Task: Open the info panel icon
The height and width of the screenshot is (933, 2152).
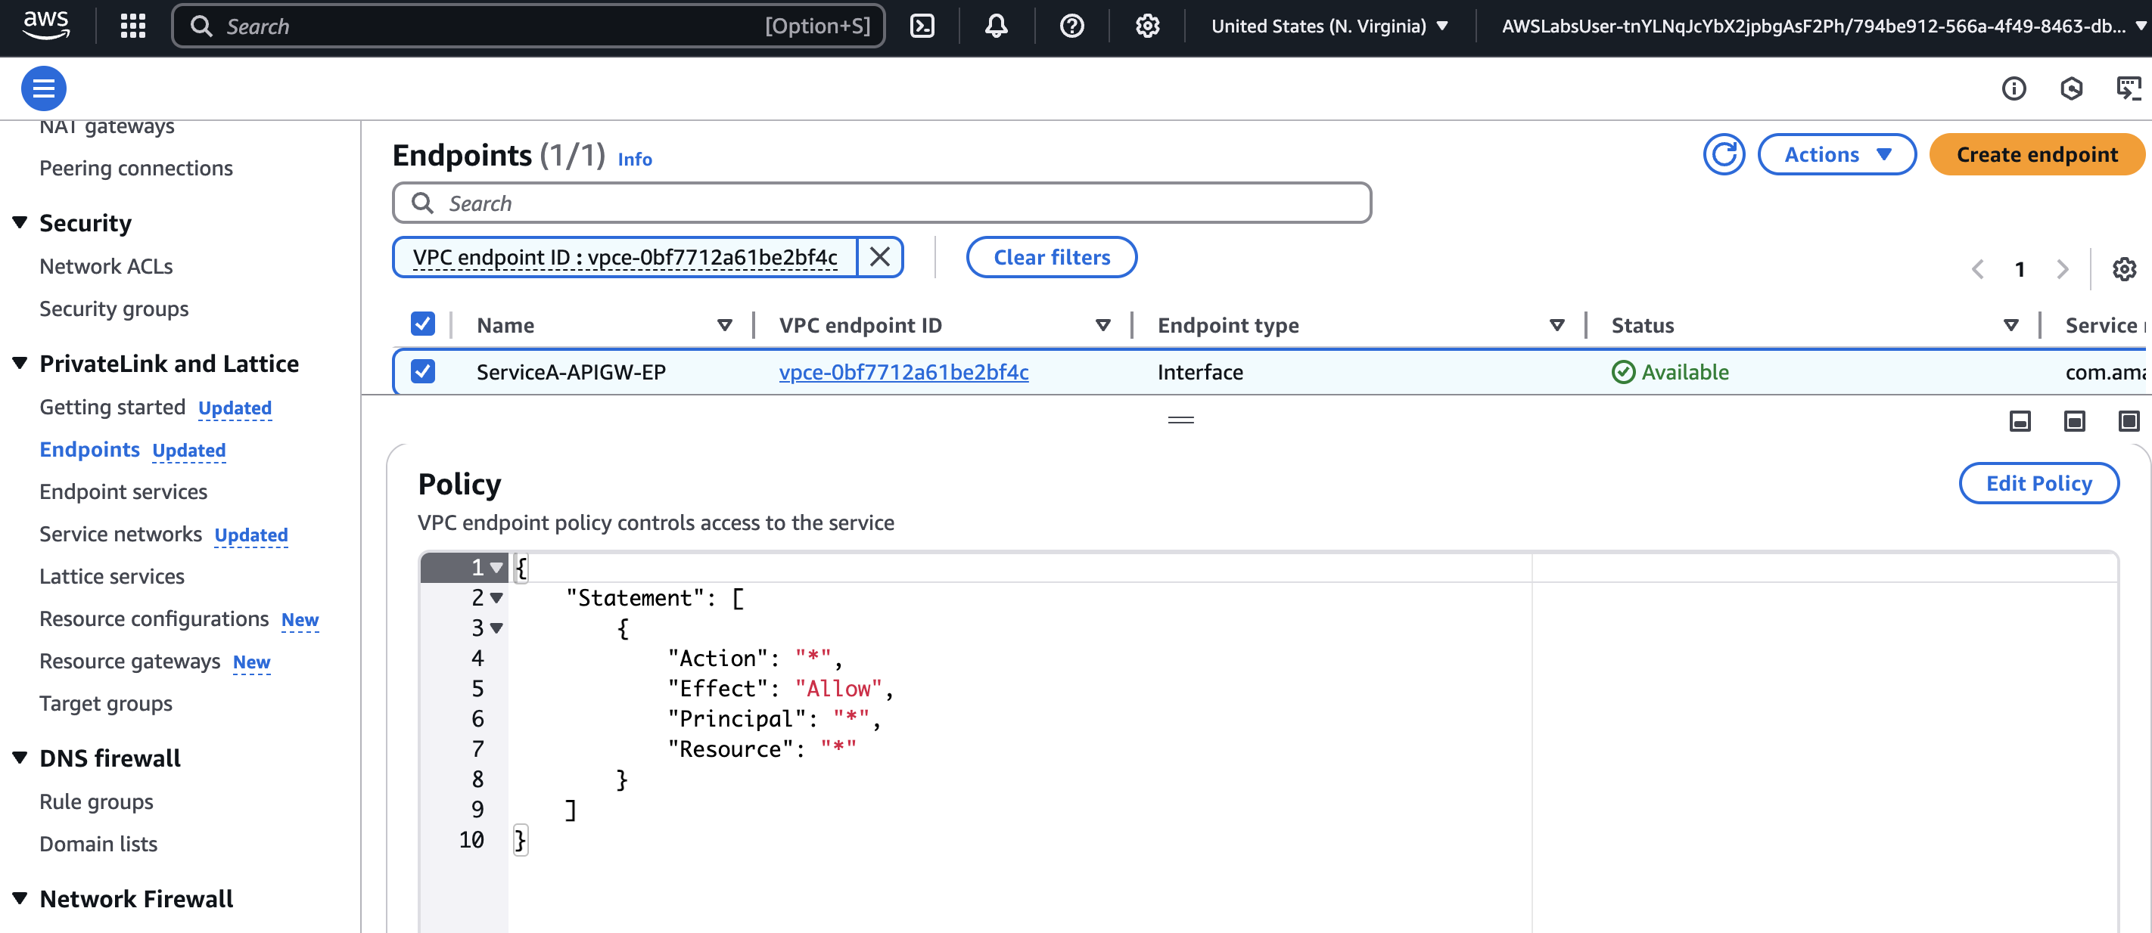Action: [x=2014, y=88]
